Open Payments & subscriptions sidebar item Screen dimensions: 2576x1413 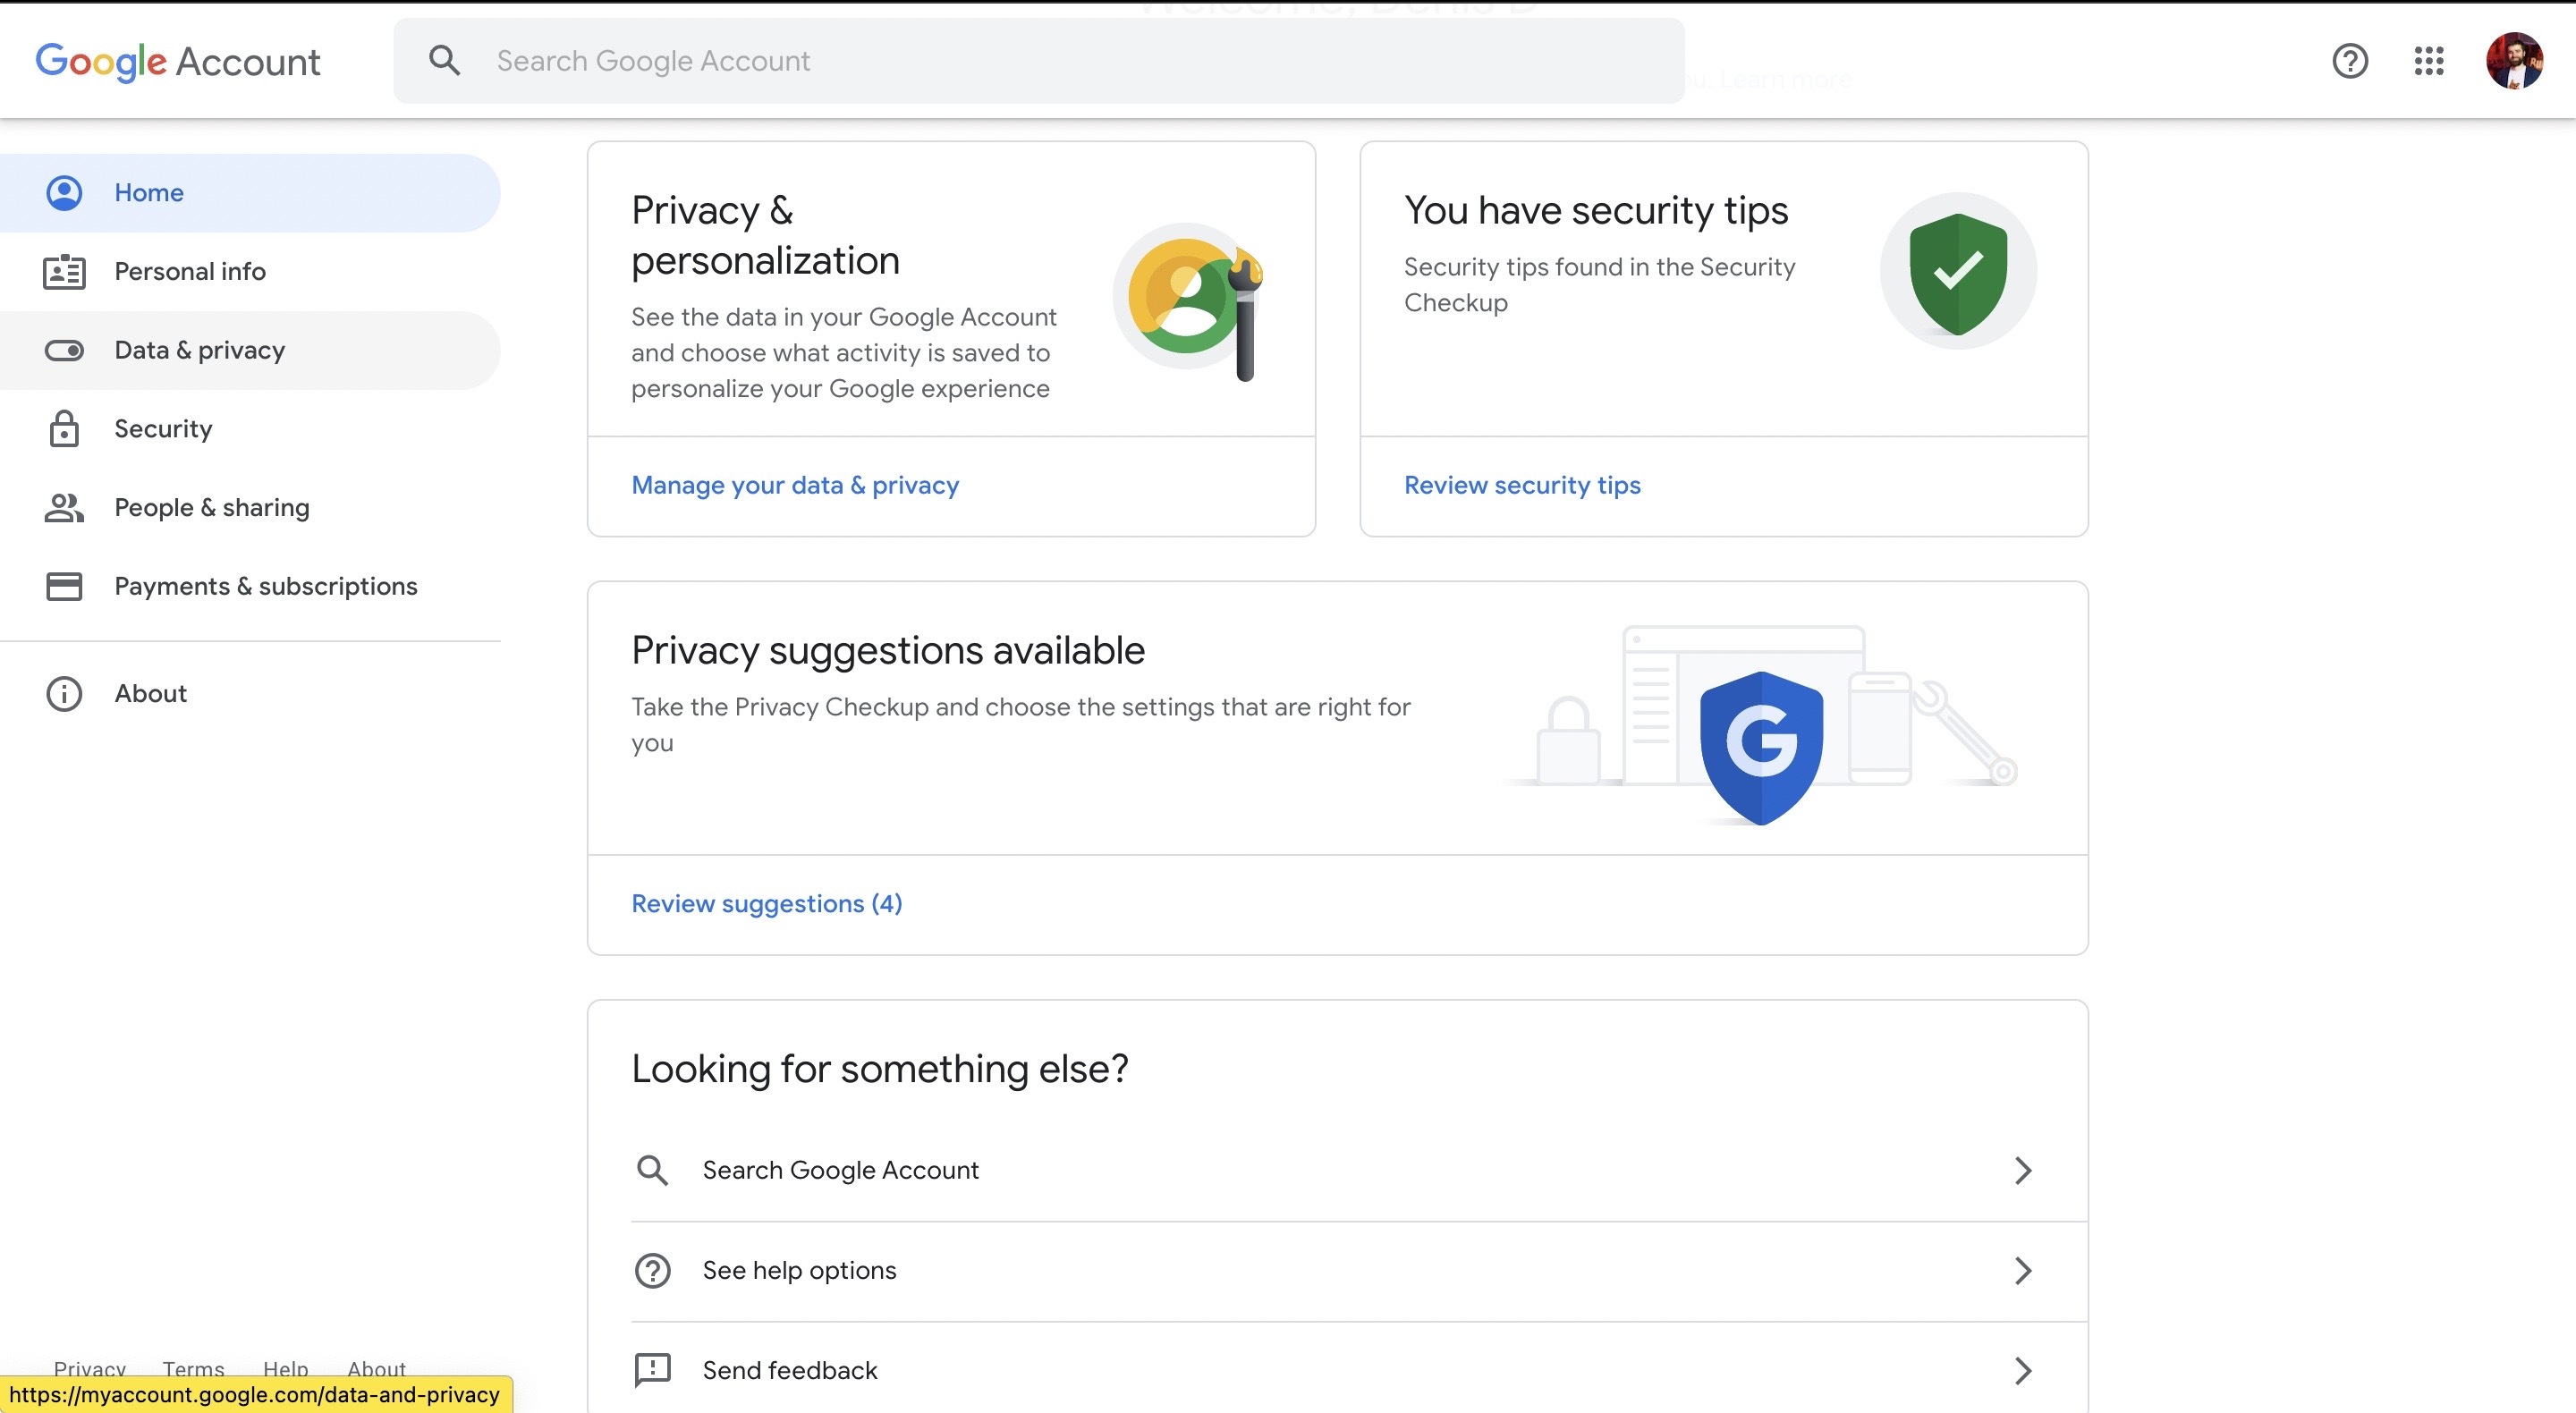(x=265, y=586)
